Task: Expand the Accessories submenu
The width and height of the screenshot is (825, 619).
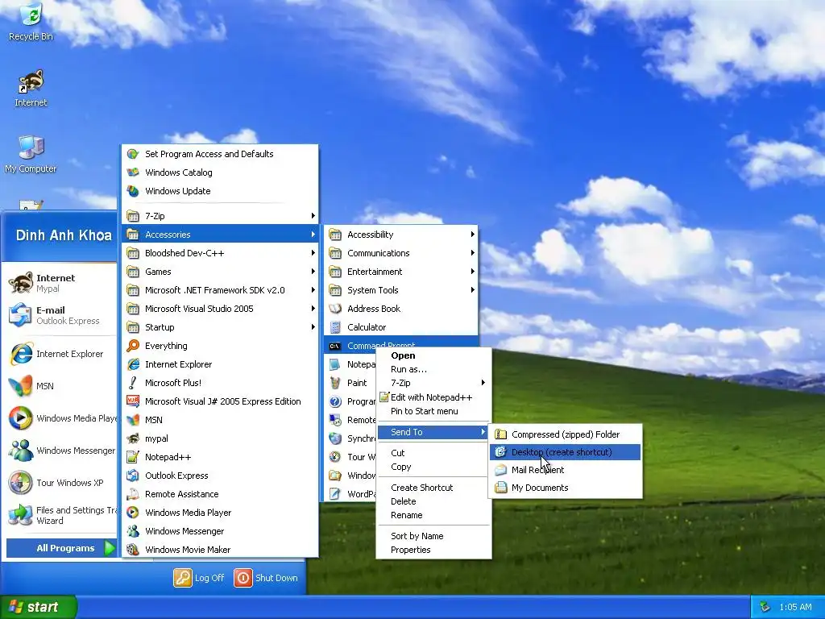Action: pos(220,235)
